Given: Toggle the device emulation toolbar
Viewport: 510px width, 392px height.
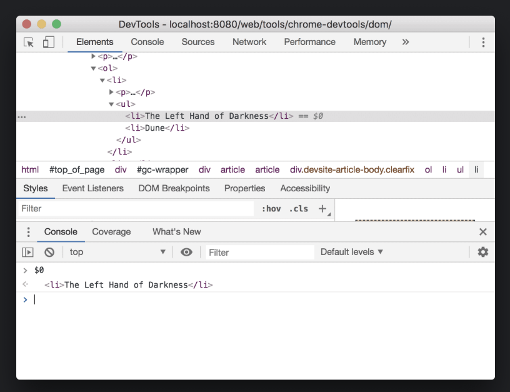Looking at the screenshot, I should coord(49,42).
